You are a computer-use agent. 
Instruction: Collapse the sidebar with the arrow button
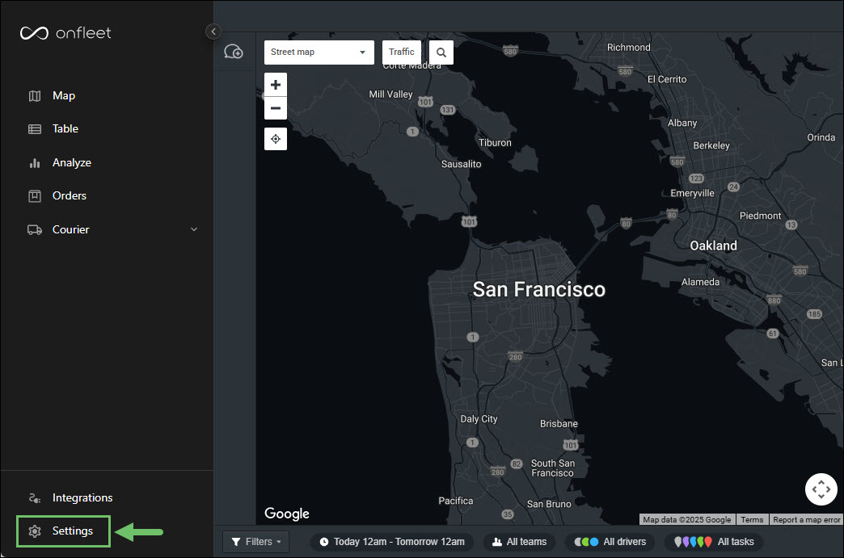point(213,31)
